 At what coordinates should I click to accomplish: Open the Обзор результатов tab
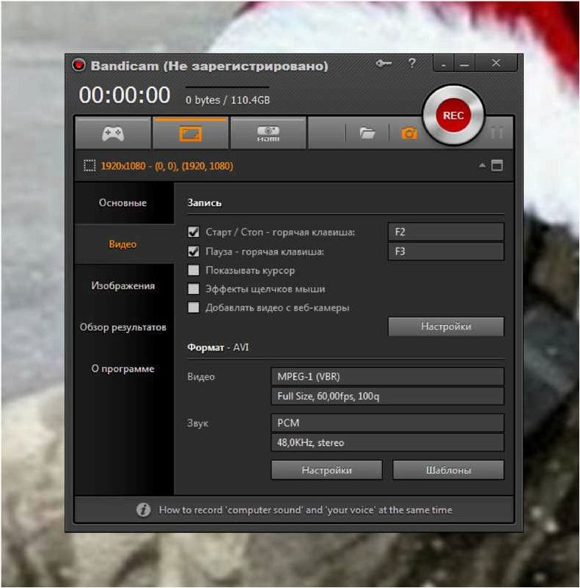pyautogui.click(x=123, y=328)
